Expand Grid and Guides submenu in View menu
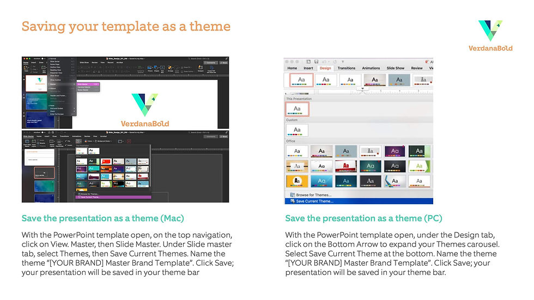 click(x=61, y=108)
